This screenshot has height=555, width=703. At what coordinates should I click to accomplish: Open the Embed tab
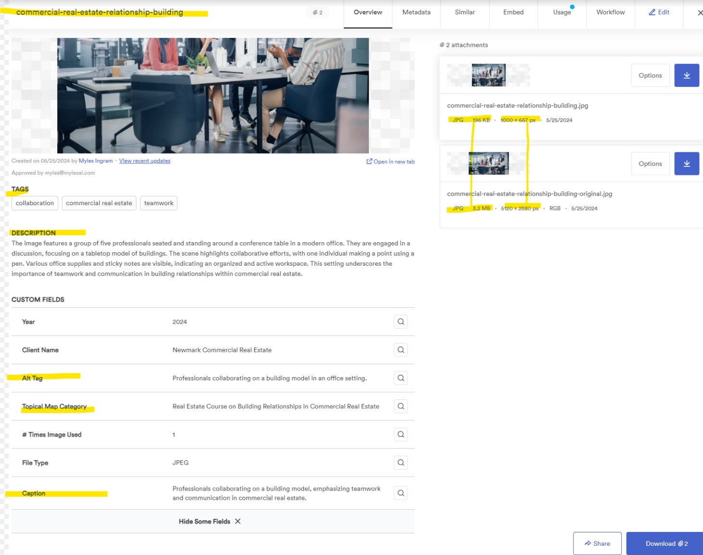coord(514,12)
